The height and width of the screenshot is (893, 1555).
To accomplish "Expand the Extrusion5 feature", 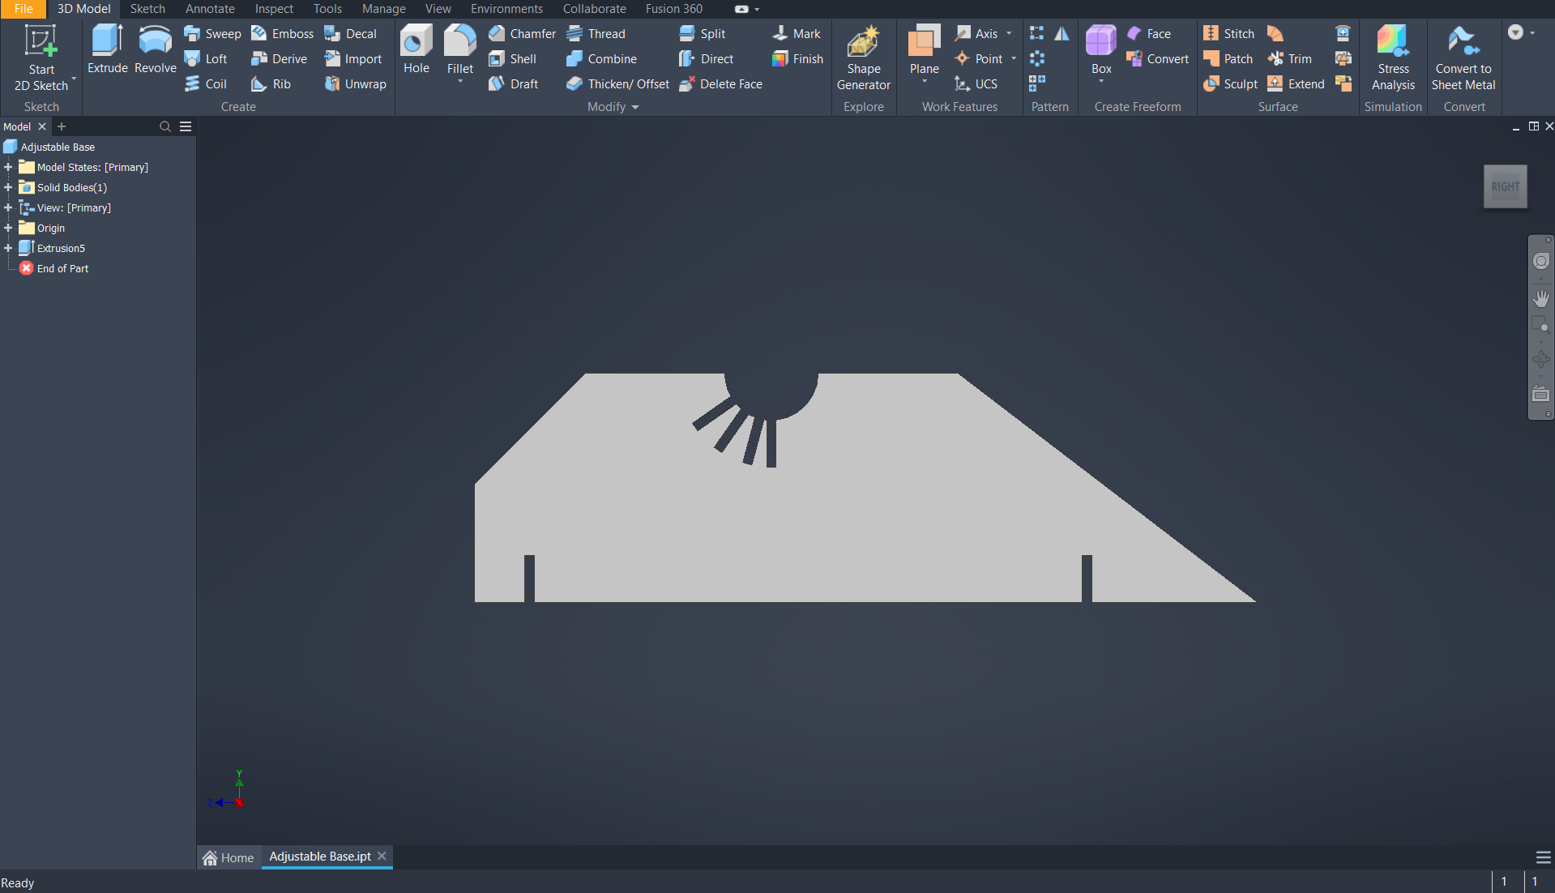I will (x=8, y=248).
